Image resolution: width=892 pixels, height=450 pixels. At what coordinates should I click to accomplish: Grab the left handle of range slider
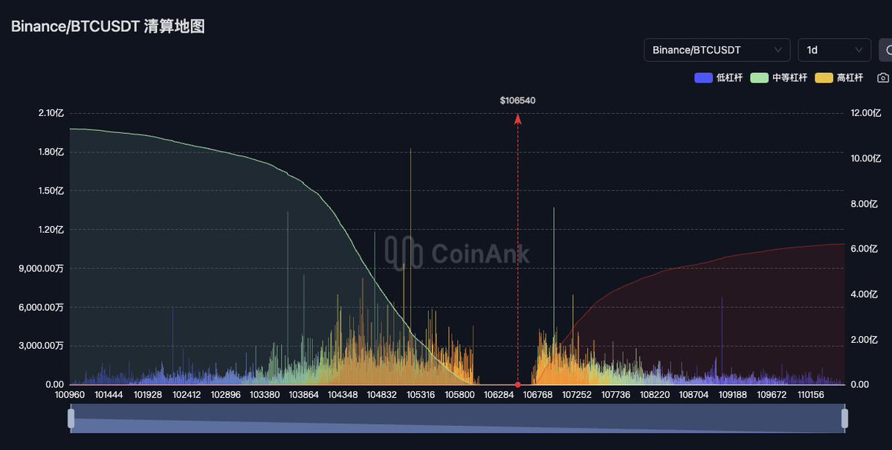tap(71, 418)
